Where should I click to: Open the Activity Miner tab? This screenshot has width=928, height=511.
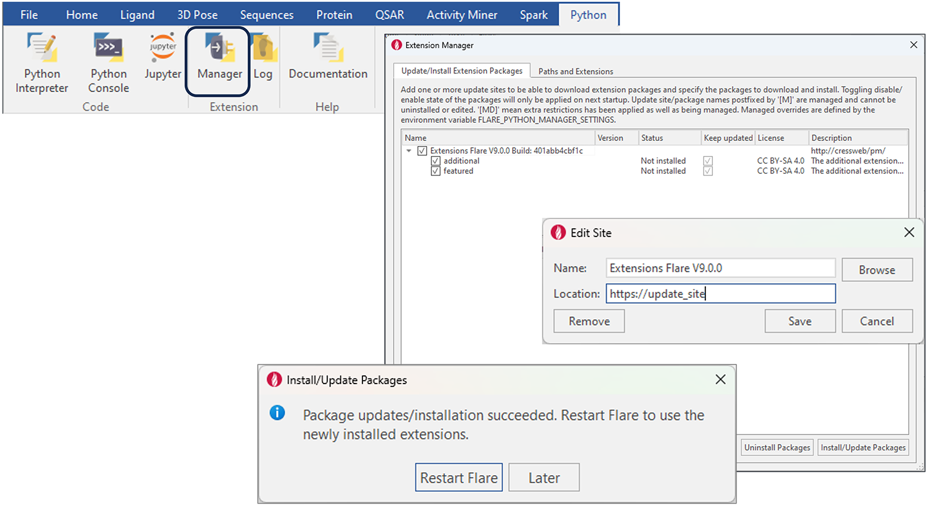462,14
